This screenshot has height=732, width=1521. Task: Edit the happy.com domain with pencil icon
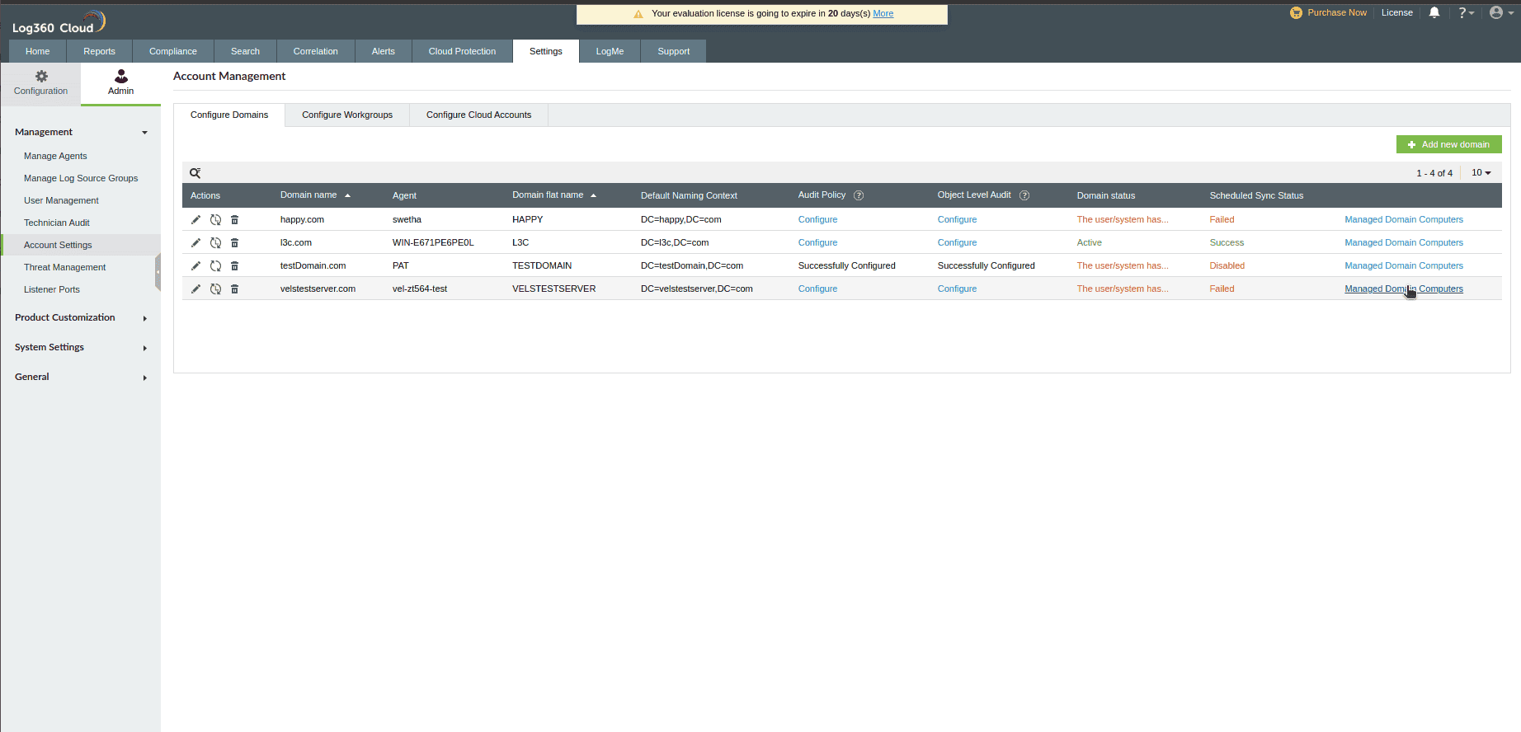(x=195, y=219)
